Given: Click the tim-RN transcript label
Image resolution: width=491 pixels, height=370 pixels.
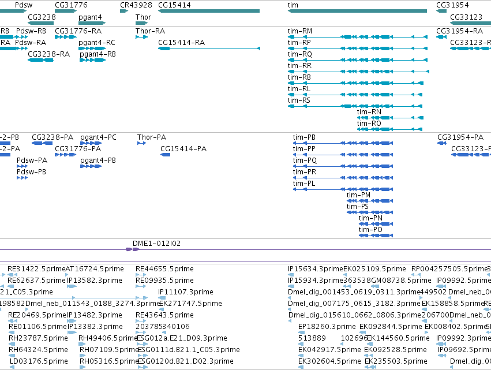Looking at the screenshot, I should [369, 112].
